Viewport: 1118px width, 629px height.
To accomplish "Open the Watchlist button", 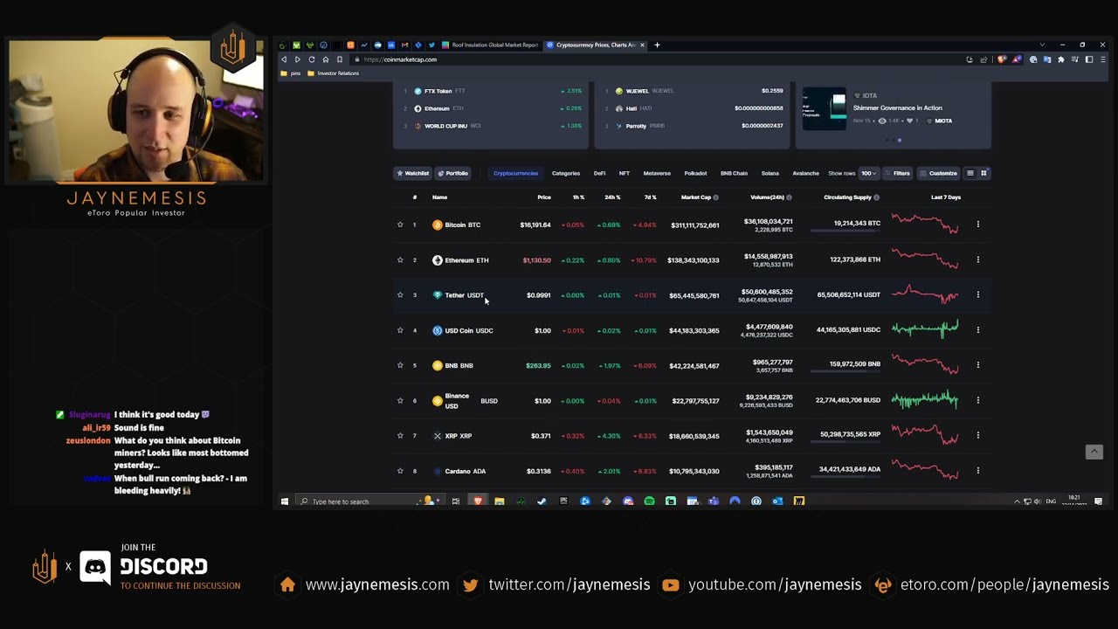I will point(412,173).
